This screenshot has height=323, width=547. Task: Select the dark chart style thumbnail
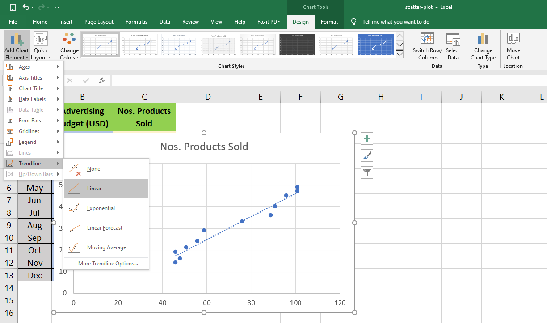pos(297,45)
